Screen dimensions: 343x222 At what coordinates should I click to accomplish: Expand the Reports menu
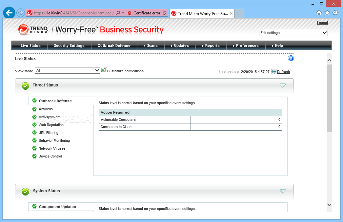click(x=211, y=46)
